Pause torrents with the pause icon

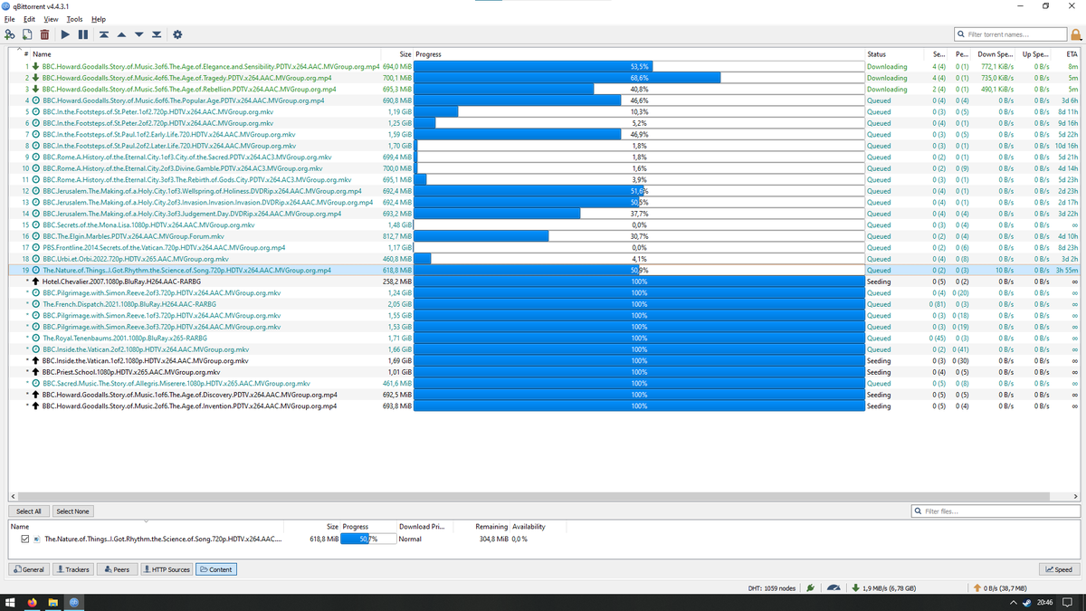click(82, 34)
